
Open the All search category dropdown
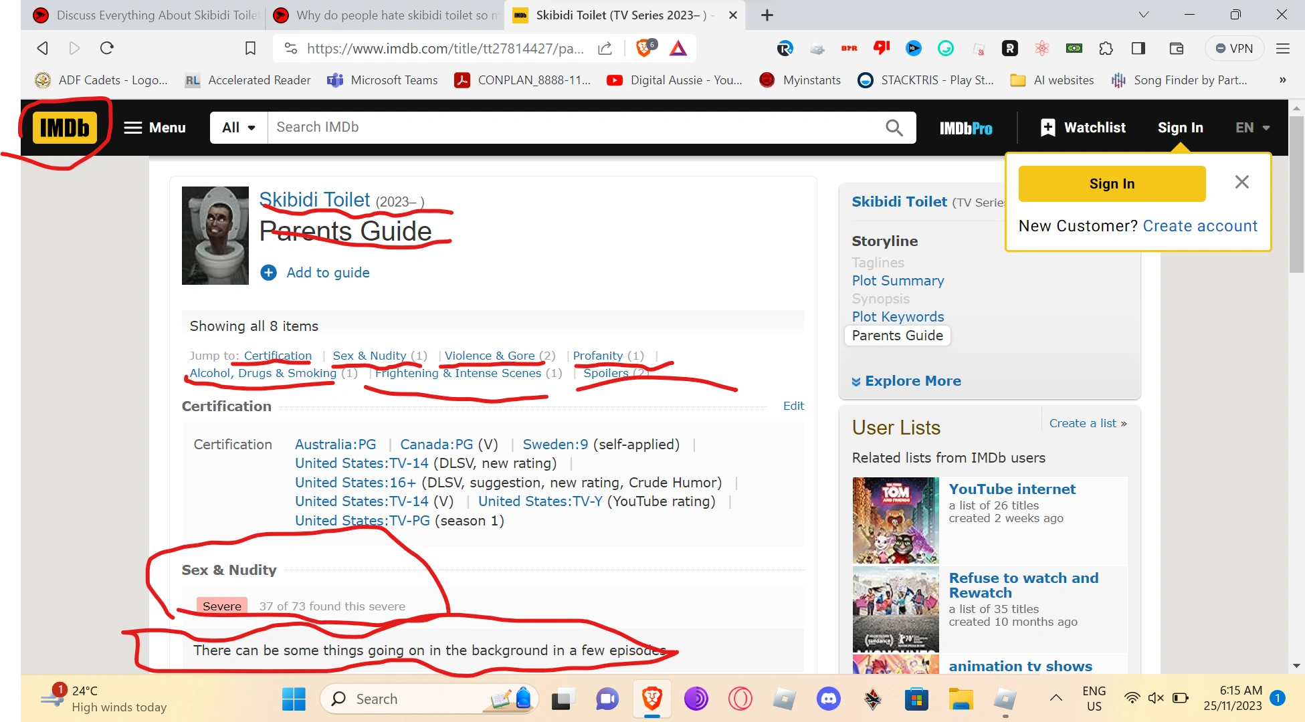(x=239, y=127)
